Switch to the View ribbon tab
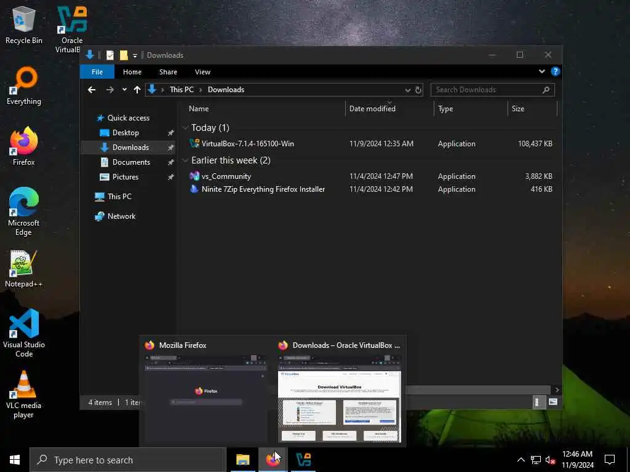 [x=202, y=72]
